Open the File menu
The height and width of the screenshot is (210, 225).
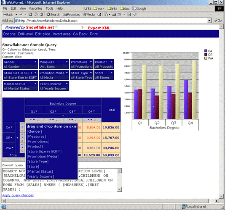[x=5, y=8]
